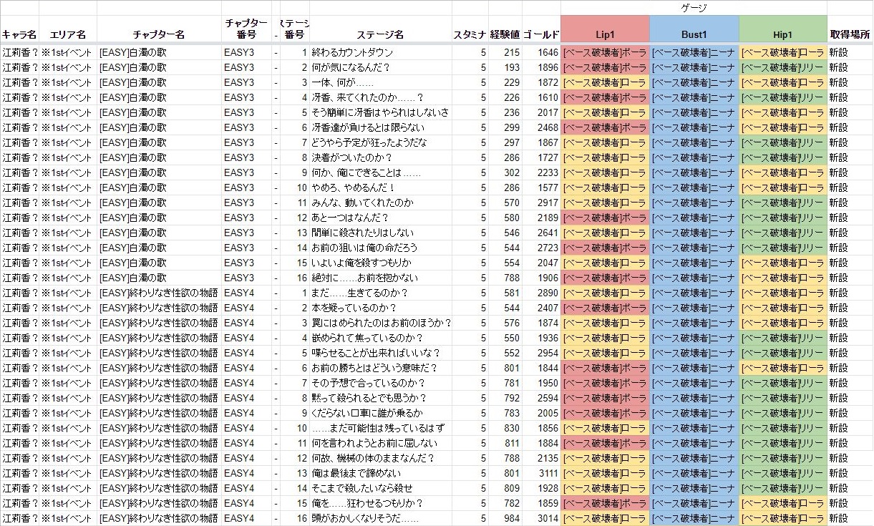
Task: Click the 経験値 column header
Action: [x=505, y=34]
